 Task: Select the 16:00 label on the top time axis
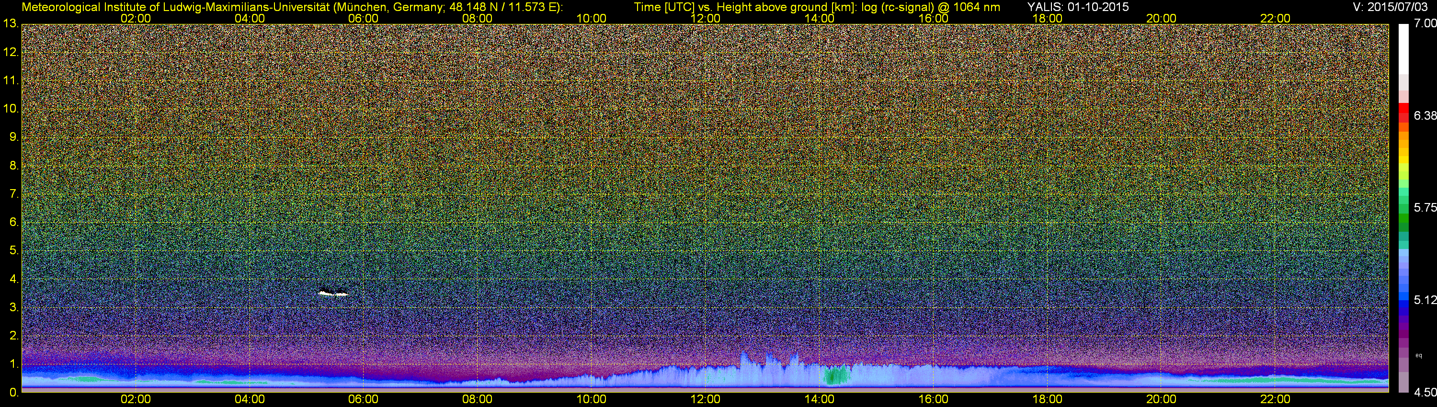(933, 18)
